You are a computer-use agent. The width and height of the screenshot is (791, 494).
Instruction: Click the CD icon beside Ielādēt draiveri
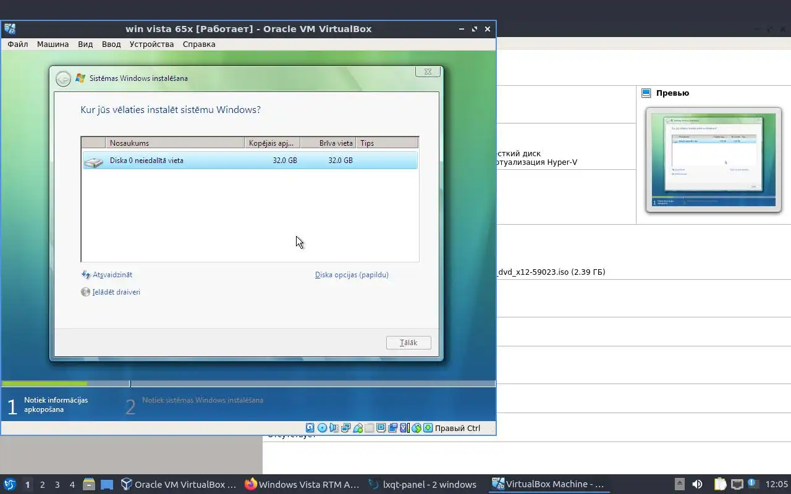(x=86, y=292)
